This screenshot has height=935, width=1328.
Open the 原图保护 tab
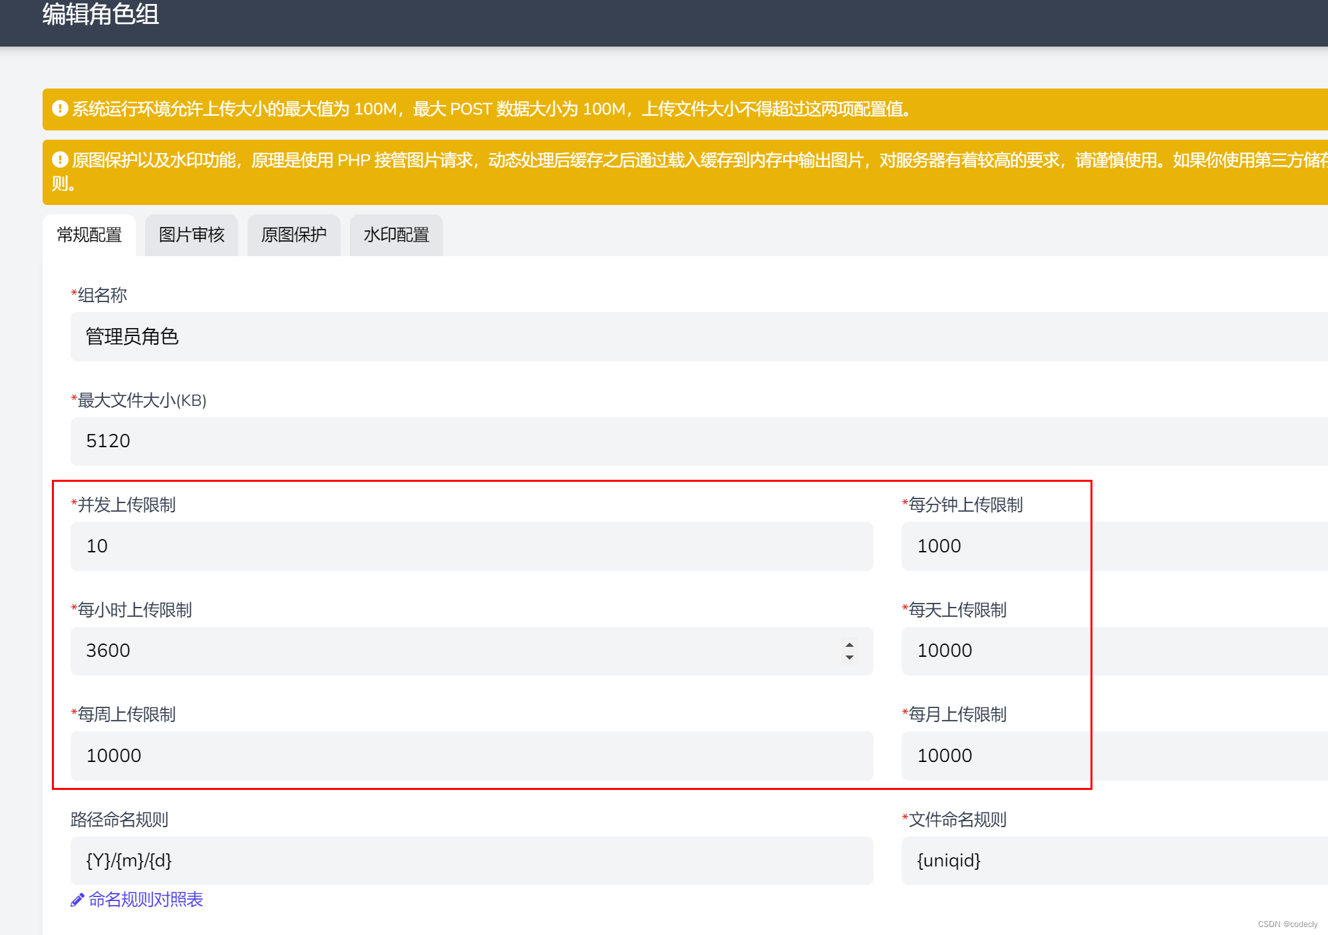click(294, 235)
